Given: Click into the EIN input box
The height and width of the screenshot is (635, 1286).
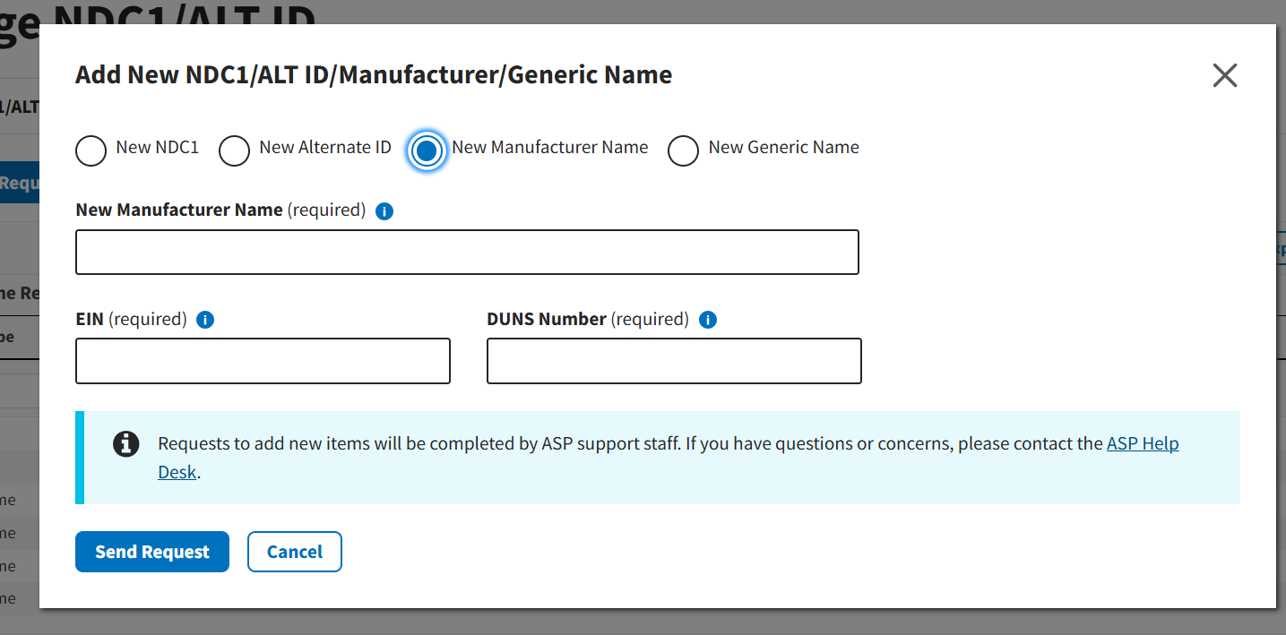Looking at the screenshot, I should click(263, 361).
